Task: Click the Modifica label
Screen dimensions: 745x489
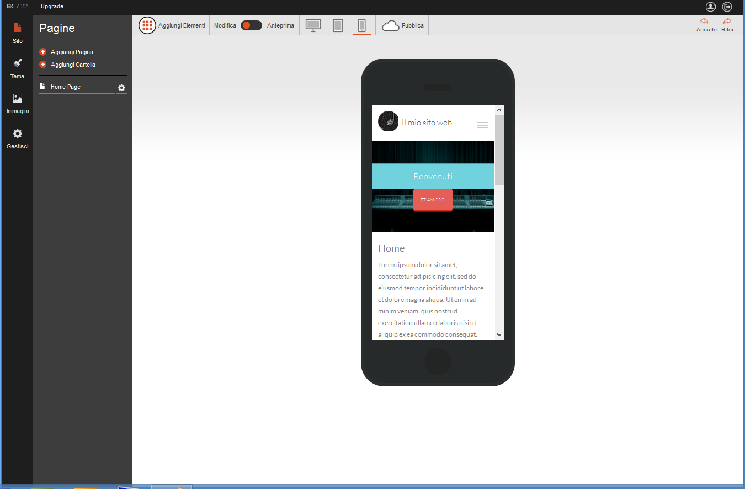Action: tap(225, 25)
